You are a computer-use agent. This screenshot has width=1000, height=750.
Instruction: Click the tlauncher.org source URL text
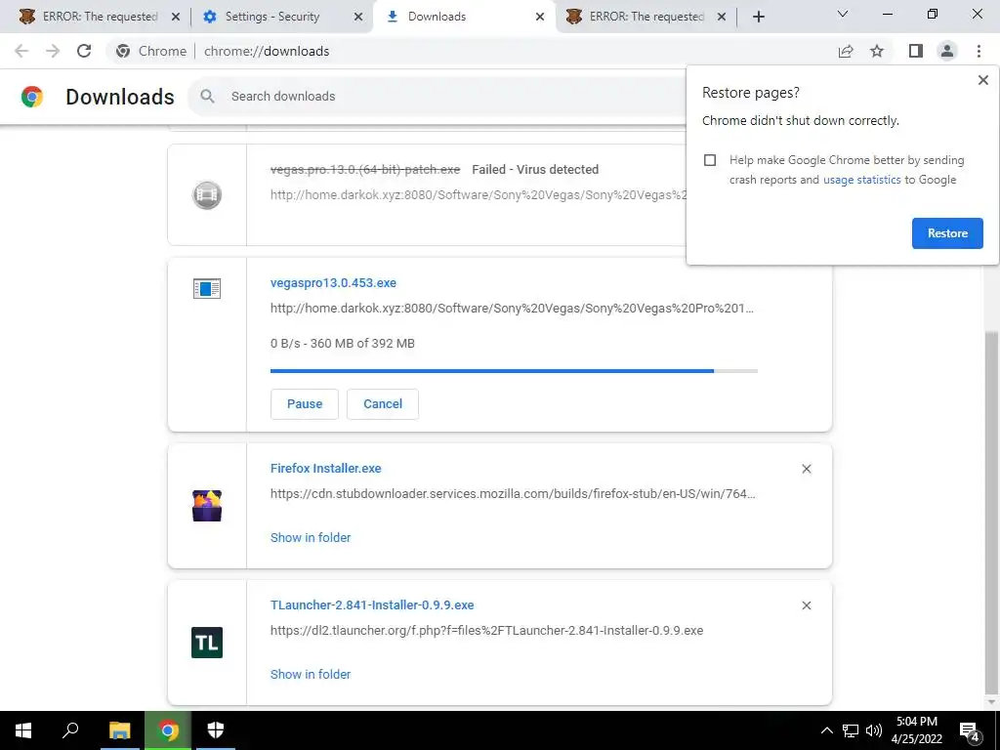(486, 630)
